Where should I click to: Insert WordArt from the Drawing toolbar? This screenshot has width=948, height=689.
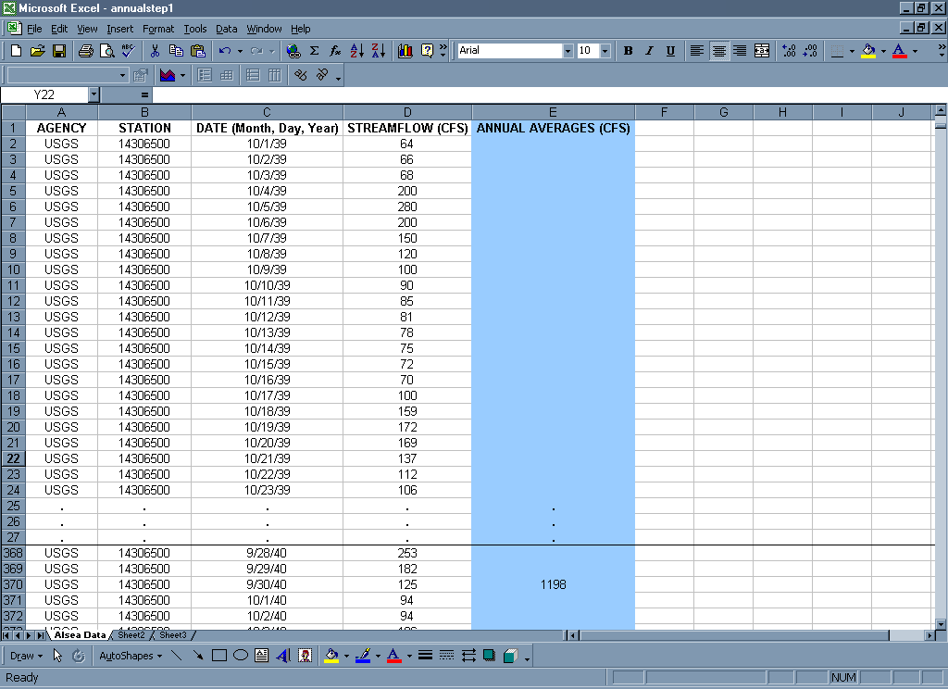click(x=282, y=656)
